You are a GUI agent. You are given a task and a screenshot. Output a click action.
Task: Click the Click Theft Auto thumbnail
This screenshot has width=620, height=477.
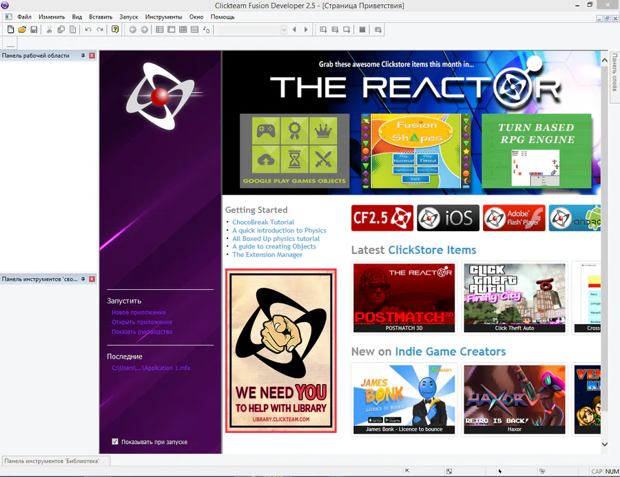pyautogui.click(x=515, y=297)
